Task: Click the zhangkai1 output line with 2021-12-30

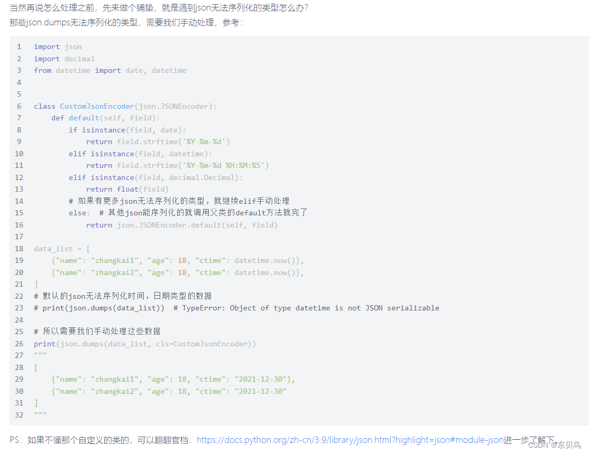Action: pos(173,379)
